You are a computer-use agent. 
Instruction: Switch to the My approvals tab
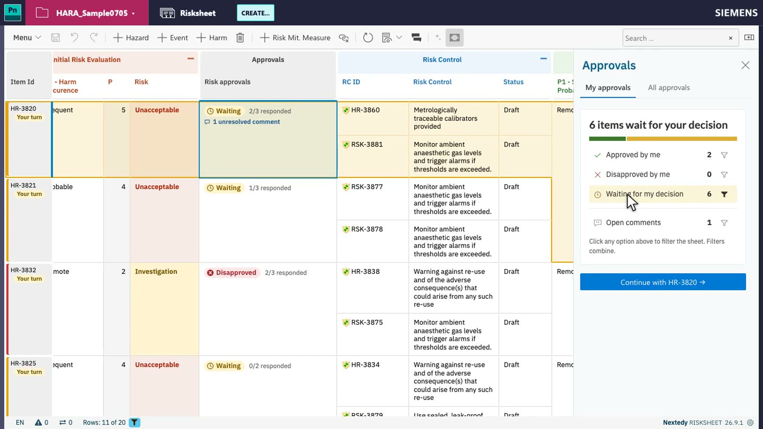(x=608, y=88)
